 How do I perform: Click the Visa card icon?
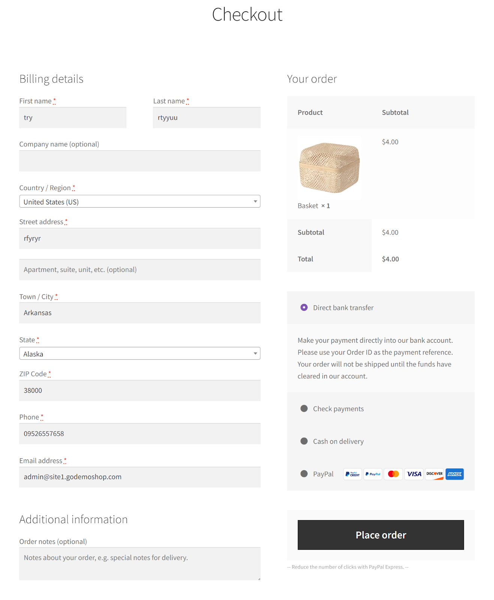[414, 474]
